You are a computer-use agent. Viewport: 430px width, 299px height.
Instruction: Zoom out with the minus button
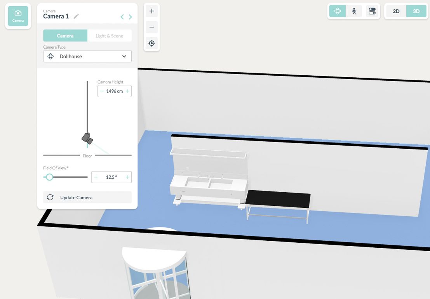tap(151, 27)
